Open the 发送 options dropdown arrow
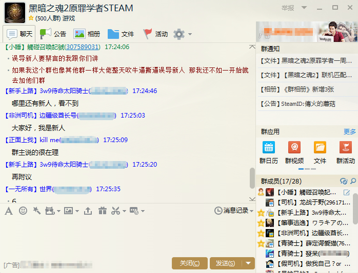This screenshot has width=358, height=273. click(248, 263)
